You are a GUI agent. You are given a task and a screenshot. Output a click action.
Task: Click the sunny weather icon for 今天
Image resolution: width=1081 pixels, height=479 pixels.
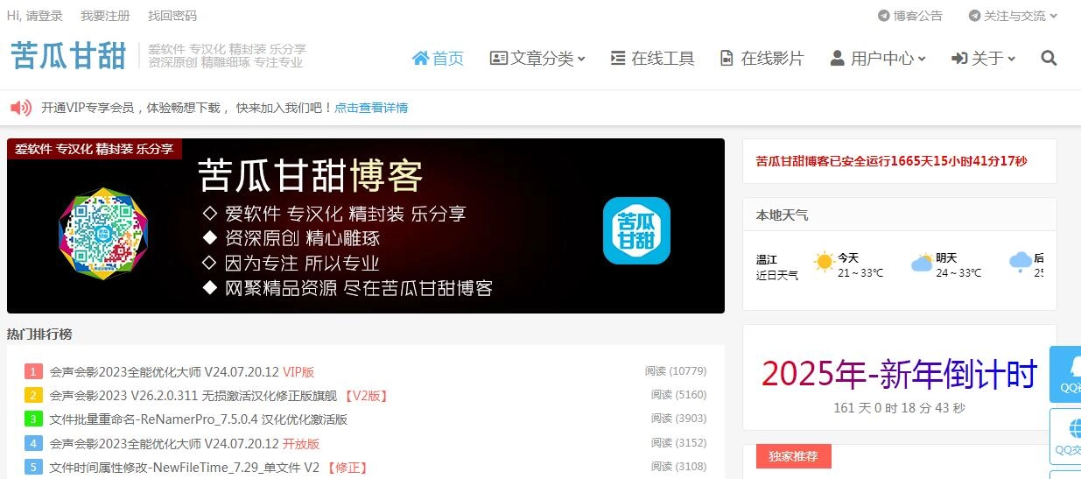(824, 262)
